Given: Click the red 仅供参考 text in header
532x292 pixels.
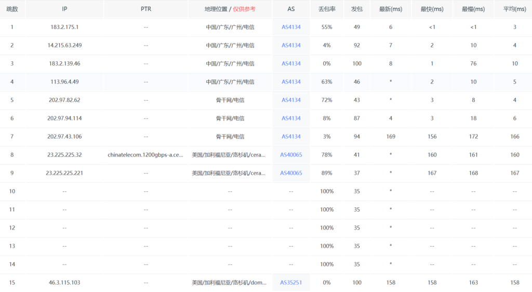Looking at the screenshot, I should click(244, 9).
